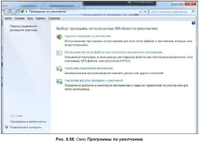Open Настройка параметров автозапуска link

89,68
